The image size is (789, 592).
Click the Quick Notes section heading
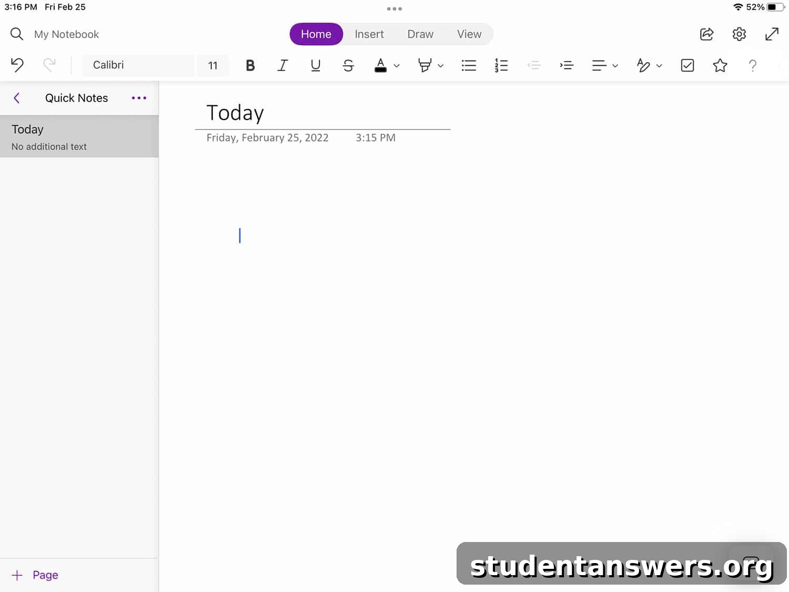point(77,98)
